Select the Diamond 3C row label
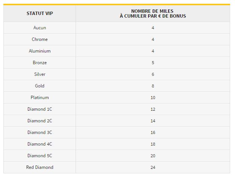Image resolution: width=235 pixels, height=179 pixels. [x=40, y=132]
